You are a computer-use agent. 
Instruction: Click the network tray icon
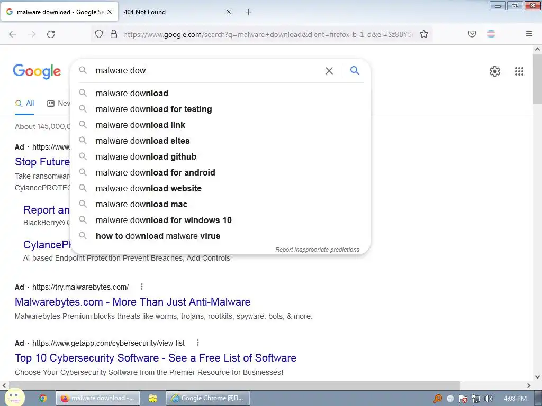click(x=476, y=399)
